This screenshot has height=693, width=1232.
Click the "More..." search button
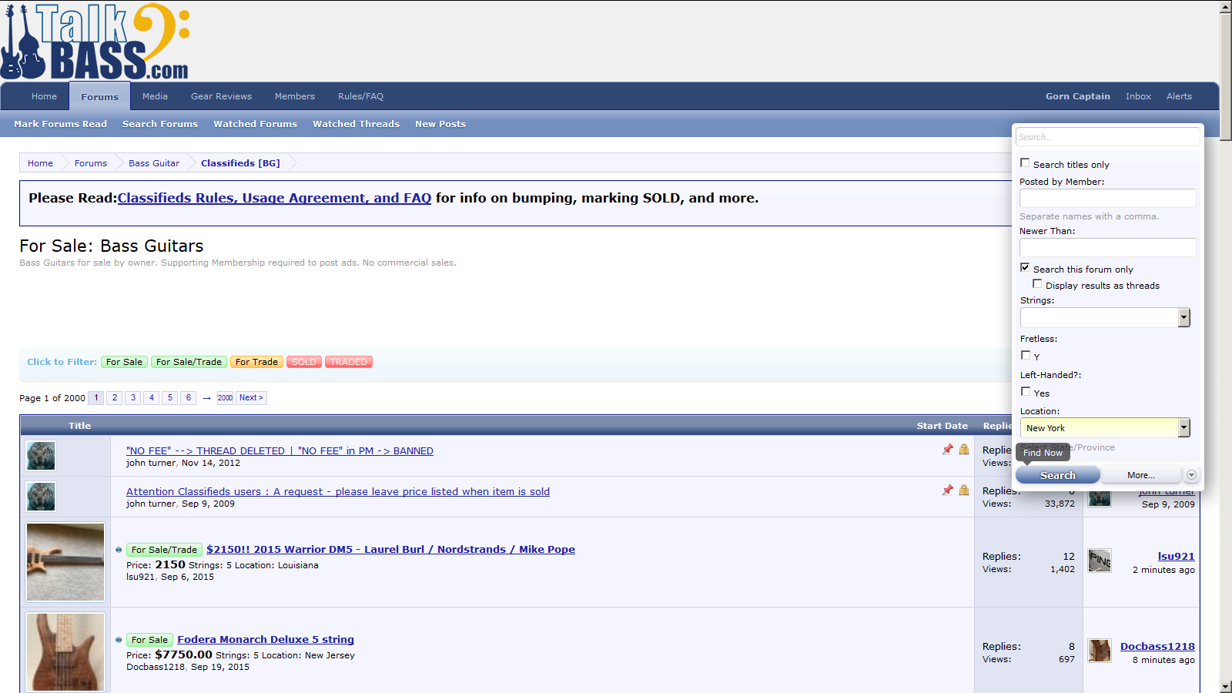1140,475
